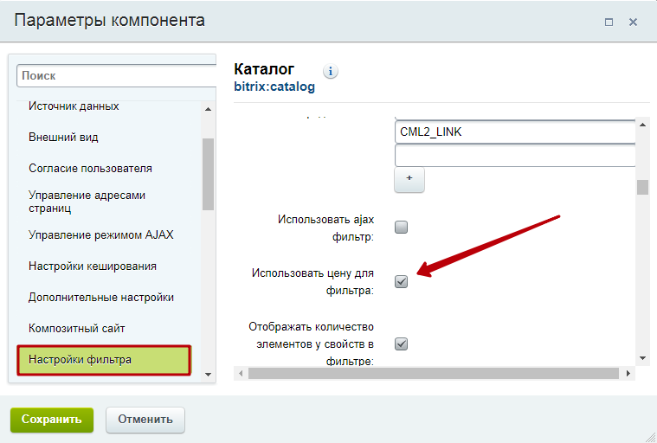Viewport: 657px width, 443px height.
Task: Click the empty field below CML2_LINK
Action: tap(515, 156)
